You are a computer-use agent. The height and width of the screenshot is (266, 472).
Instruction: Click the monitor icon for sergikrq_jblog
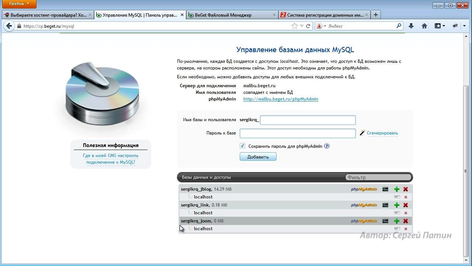pos(385,189)
